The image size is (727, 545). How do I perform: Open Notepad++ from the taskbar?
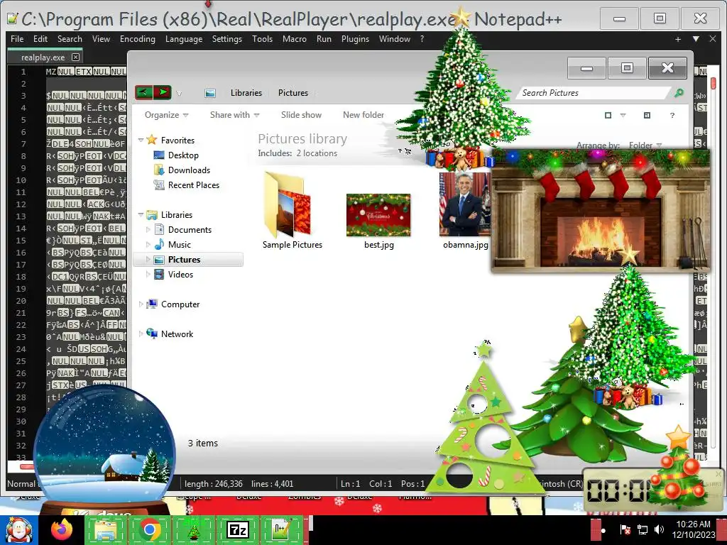[x=280, y=530]
